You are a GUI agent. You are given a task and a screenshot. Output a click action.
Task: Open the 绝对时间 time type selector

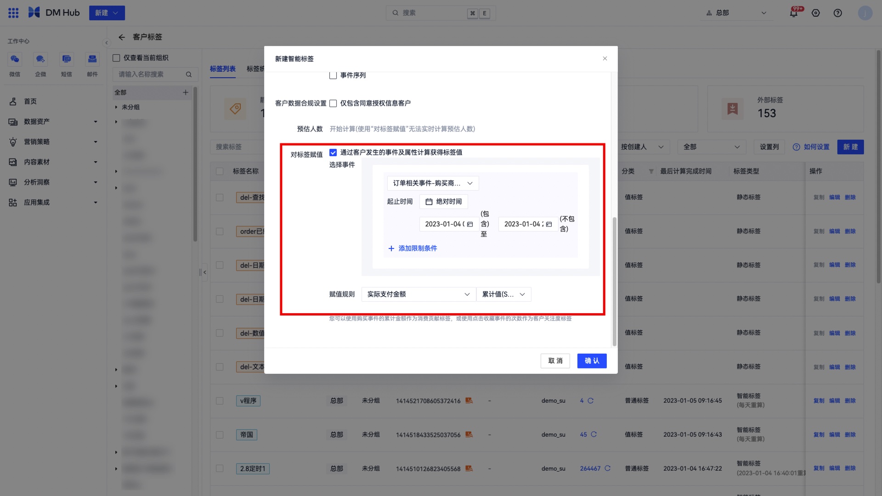444,202
